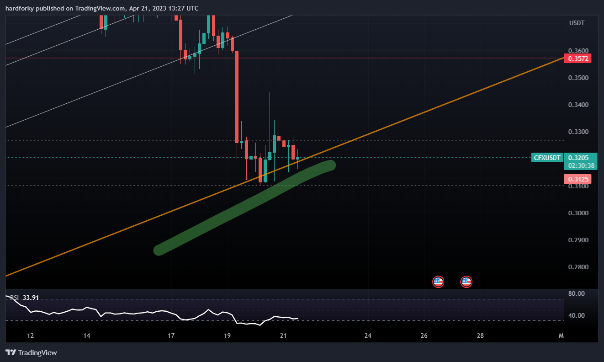Click date label 28 on time axis
The image size is (604, 362).
click(480, 335)
